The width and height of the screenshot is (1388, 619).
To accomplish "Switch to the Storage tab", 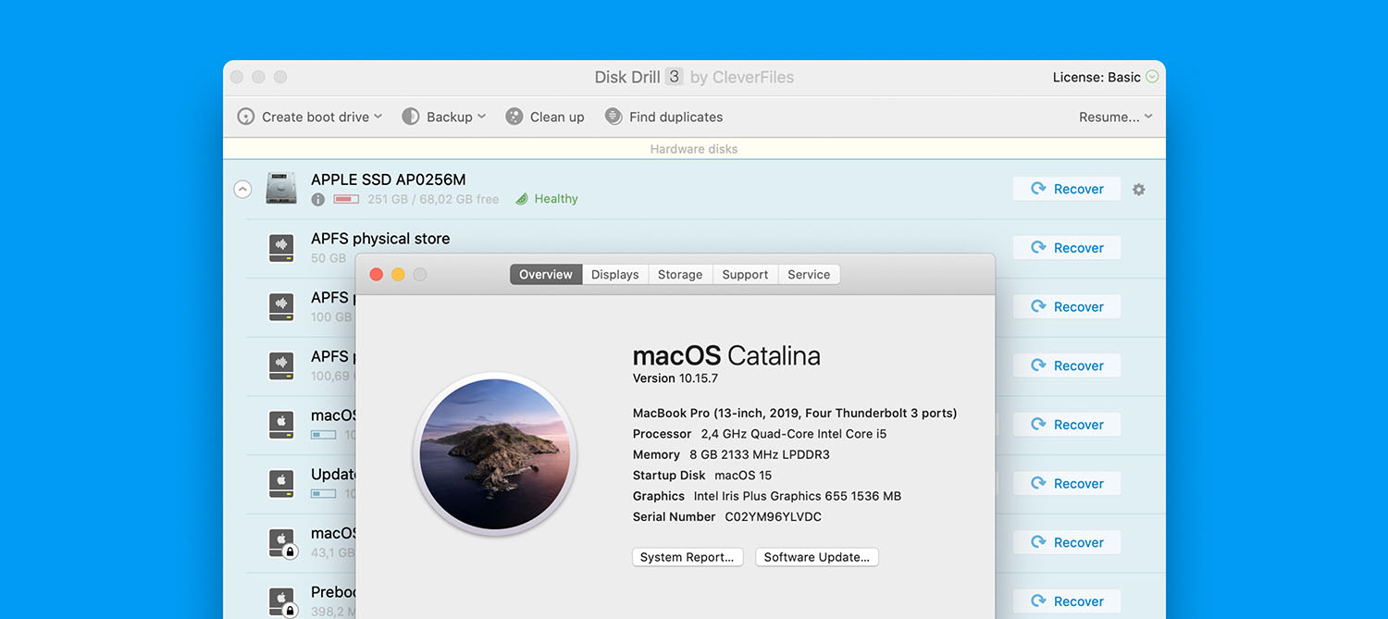I will click(x=680, y=275).
